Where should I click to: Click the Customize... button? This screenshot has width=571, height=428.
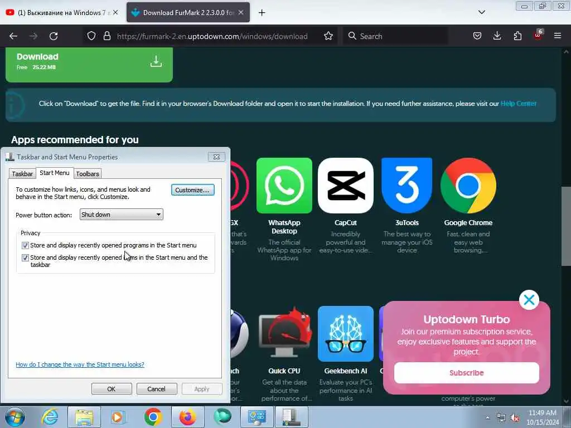coord(192,190)
